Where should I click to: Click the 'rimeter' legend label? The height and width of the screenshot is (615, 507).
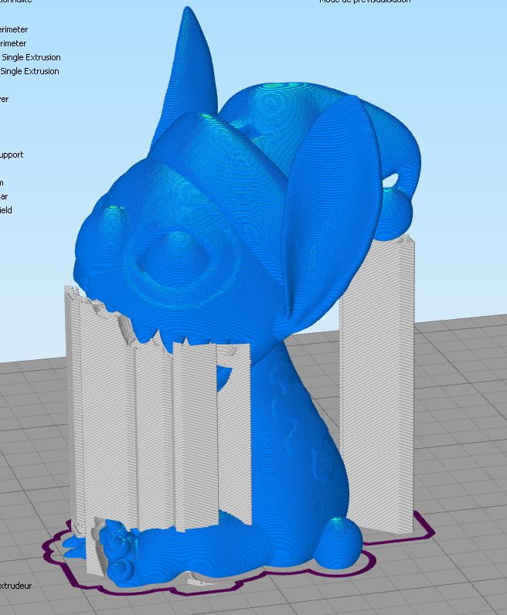pos(13,43)
